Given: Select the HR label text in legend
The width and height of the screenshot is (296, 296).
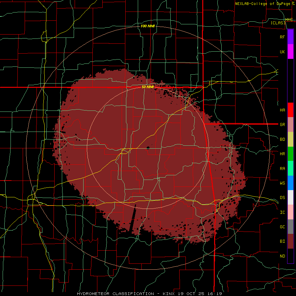Looking at the screenshot, I should 283,154.
